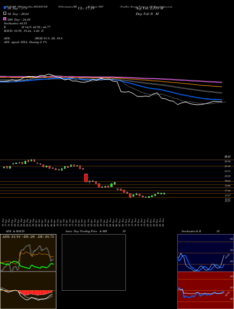This screenshot has height=309, width=234.
Task: Select the '200 Day - 24.83' legend text
Action: [19, 20]
